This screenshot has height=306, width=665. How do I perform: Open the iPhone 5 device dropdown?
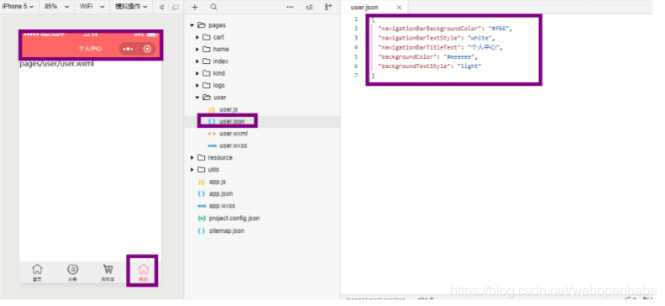[18, 7]
